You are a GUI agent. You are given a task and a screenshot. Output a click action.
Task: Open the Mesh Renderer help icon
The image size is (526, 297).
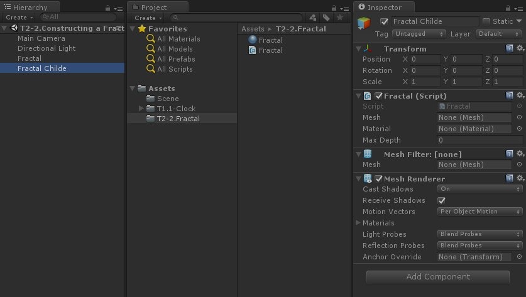pyautogui.click(x=509, y=178)
